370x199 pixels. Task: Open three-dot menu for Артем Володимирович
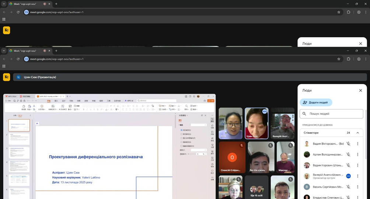pos(357,154)
